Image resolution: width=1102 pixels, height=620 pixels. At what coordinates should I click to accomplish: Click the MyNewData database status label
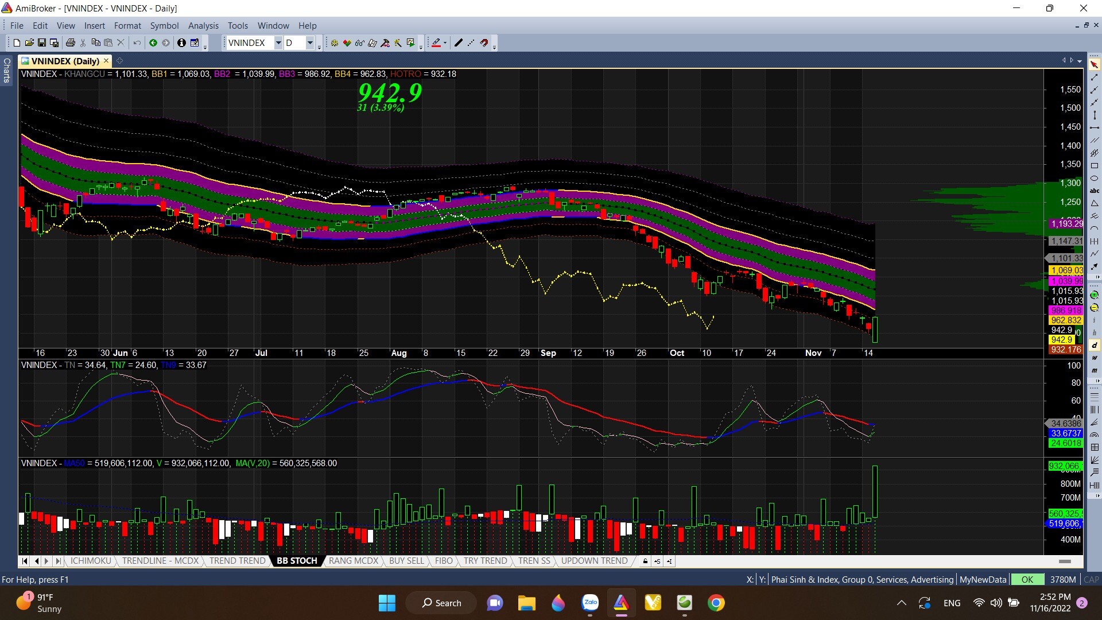(983, 579)
